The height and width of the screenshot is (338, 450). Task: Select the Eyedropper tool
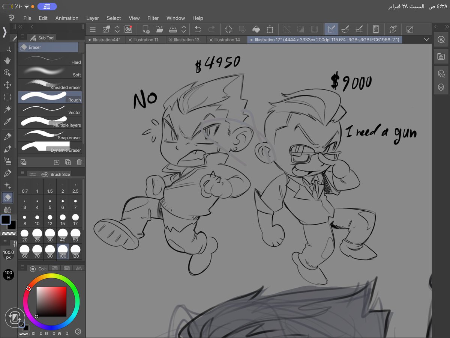click(7, 121)
